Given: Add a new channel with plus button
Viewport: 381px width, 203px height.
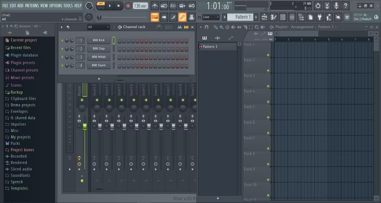Looking at the screenshot, I should click(x=99, y=79).
